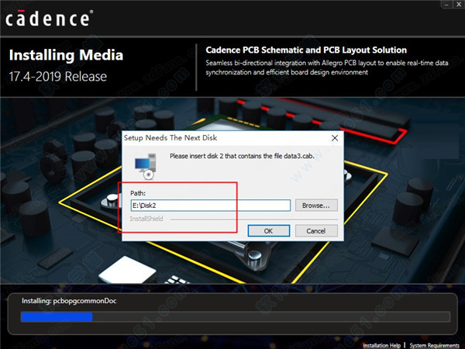
Task: Click the '17.4-2019 Release' version text
Action: point(58,77)
